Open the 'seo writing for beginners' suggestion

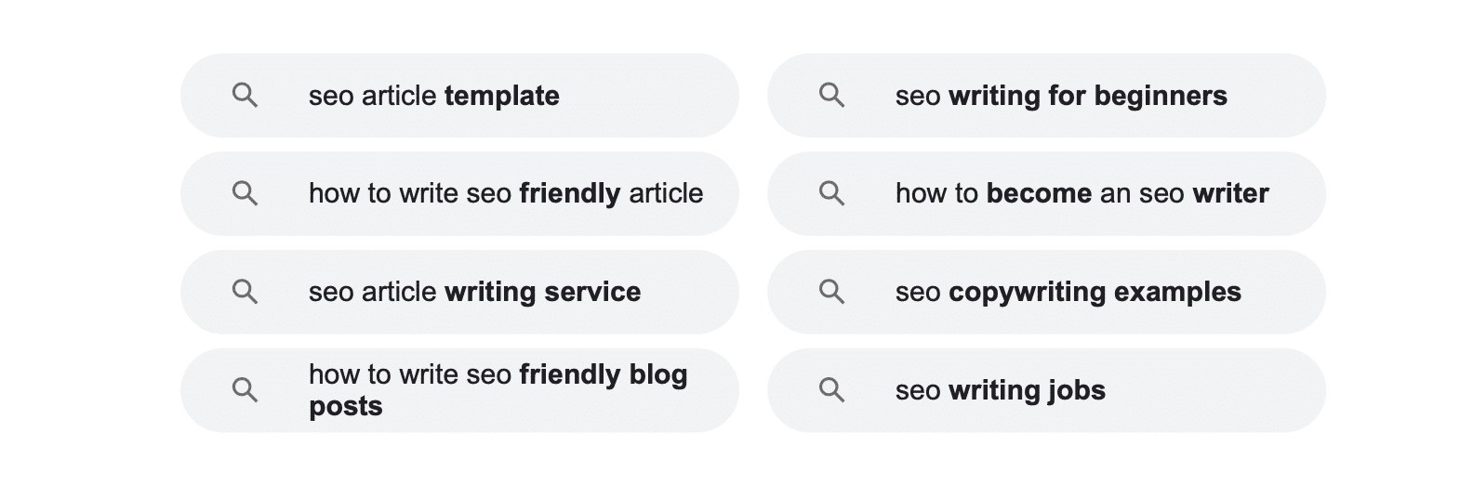[x=1046, y=96]
